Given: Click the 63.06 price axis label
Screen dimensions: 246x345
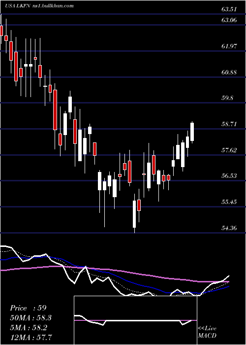Looking at the screenshot, I should (229, 20).
